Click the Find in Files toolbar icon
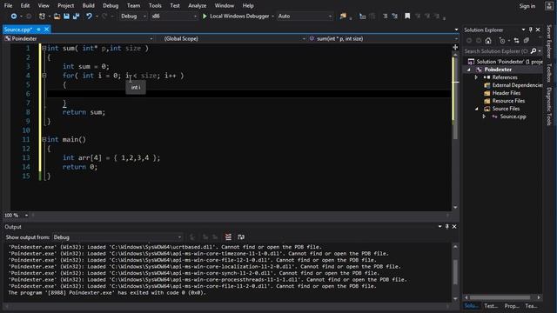 click(x=343, y=17)
